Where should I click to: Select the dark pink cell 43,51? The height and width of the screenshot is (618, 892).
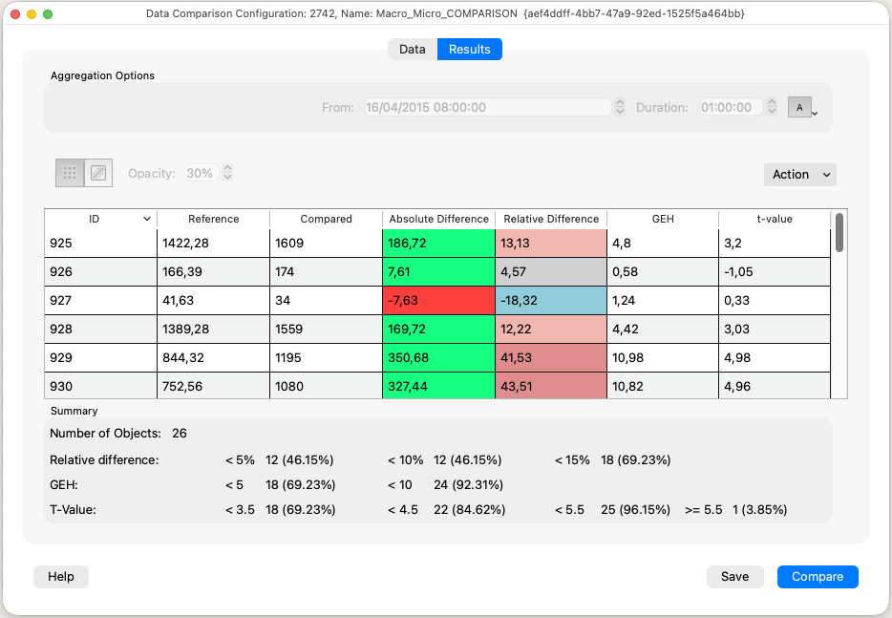[551, 386]
